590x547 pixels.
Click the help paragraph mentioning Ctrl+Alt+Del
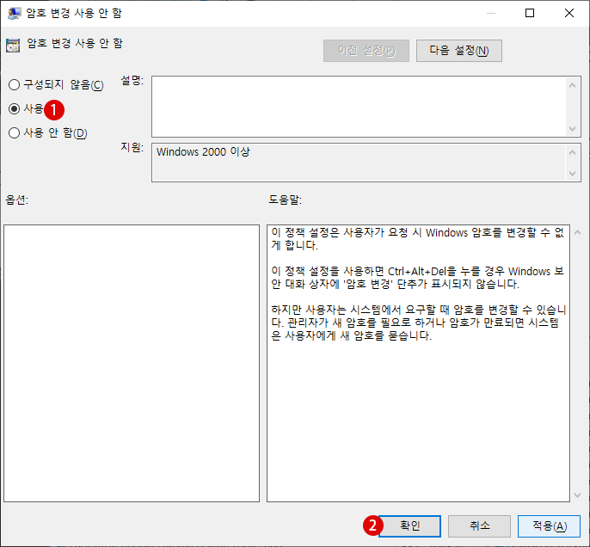[x=418, y=278]
